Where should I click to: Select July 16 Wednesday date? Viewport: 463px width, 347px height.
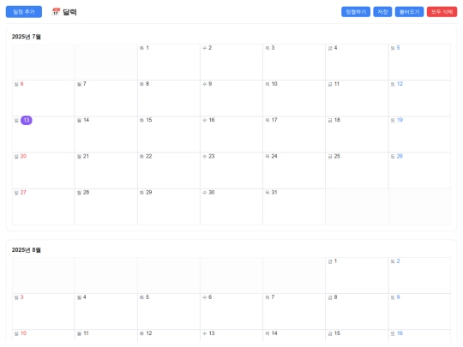click(x=212, y=120)
